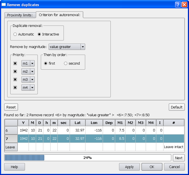This screenshot has height=175, width=189.
Task: Click the I column header
Action: click(x=160, y=123)
